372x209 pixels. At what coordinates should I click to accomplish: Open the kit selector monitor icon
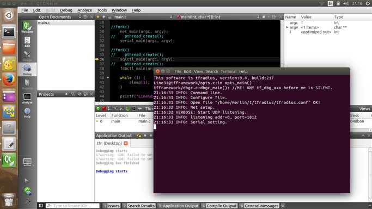tap(27, 162)
